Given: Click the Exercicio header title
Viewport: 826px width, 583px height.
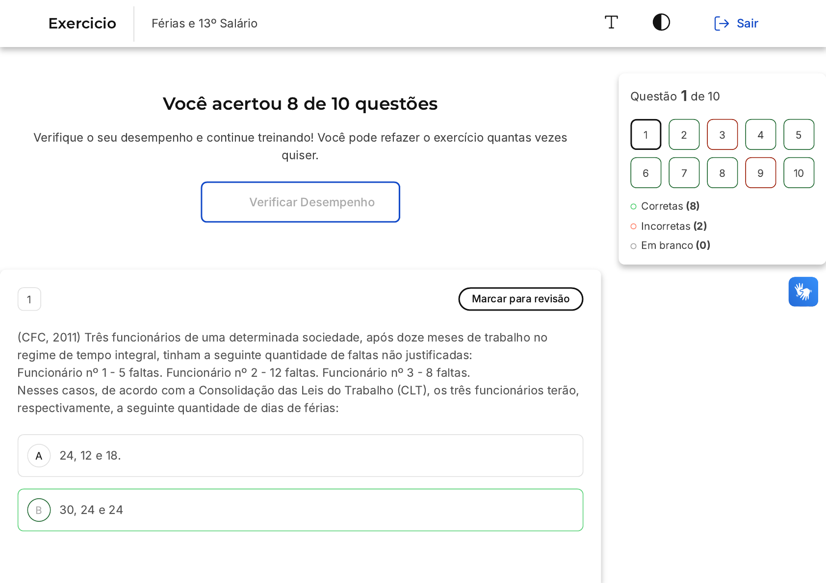Looking at the screenshot, I should [82, 24].
